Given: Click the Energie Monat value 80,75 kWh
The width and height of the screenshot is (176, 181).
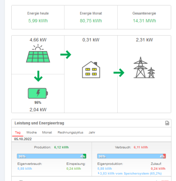Looking at the screenshot, I should click(x=91, y=21).
